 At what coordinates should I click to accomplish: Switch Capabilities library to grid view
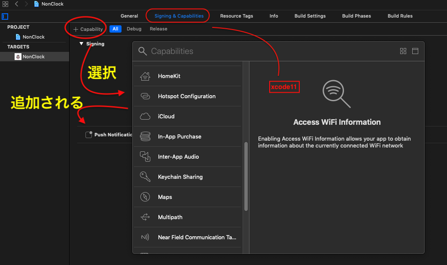[x=403, y=51]
